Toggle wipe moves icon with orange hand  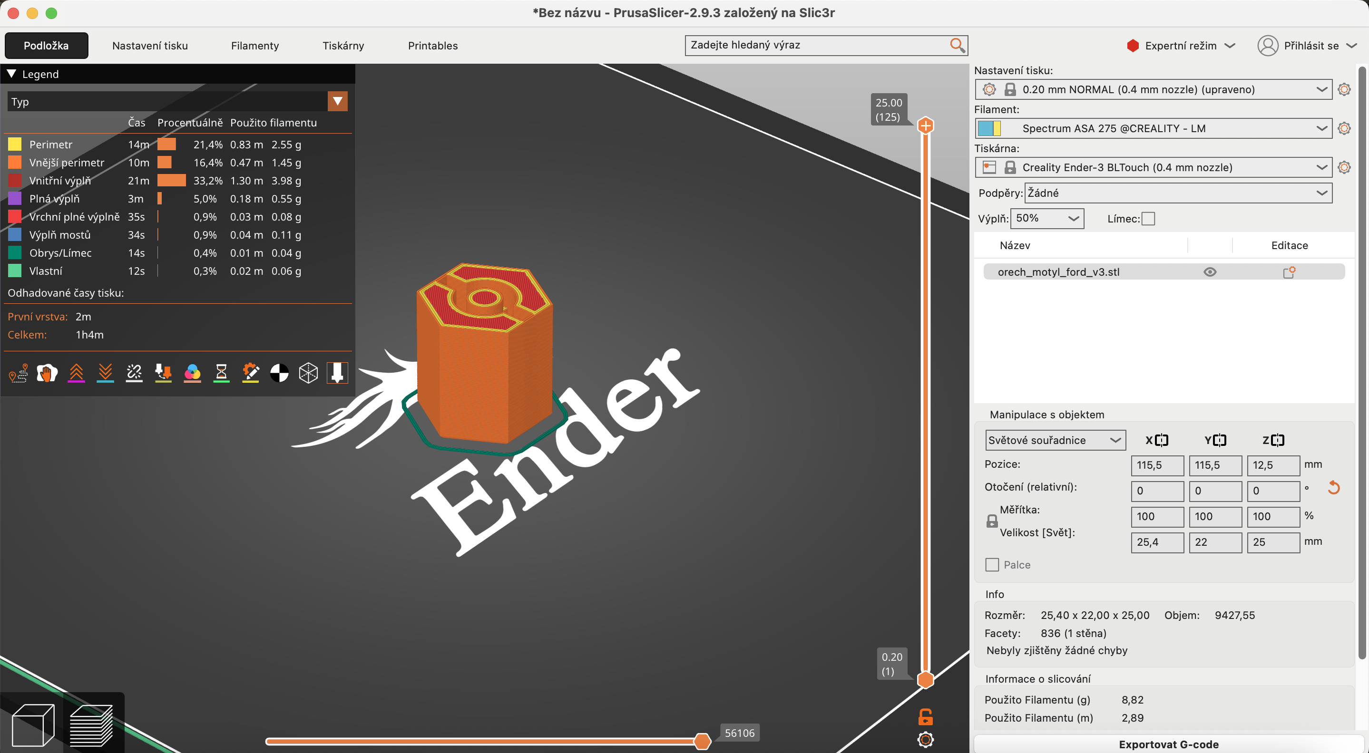click(47, 373)
